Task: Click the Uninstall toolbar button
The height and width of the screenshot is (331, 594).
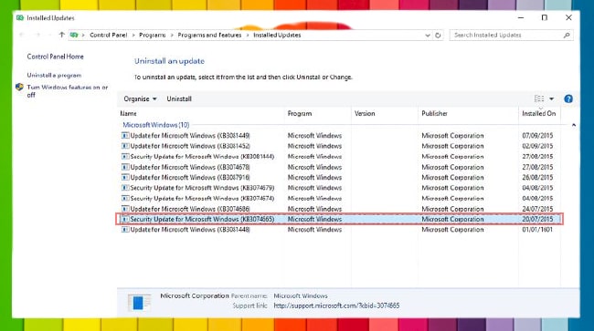Action: point(179,99)
